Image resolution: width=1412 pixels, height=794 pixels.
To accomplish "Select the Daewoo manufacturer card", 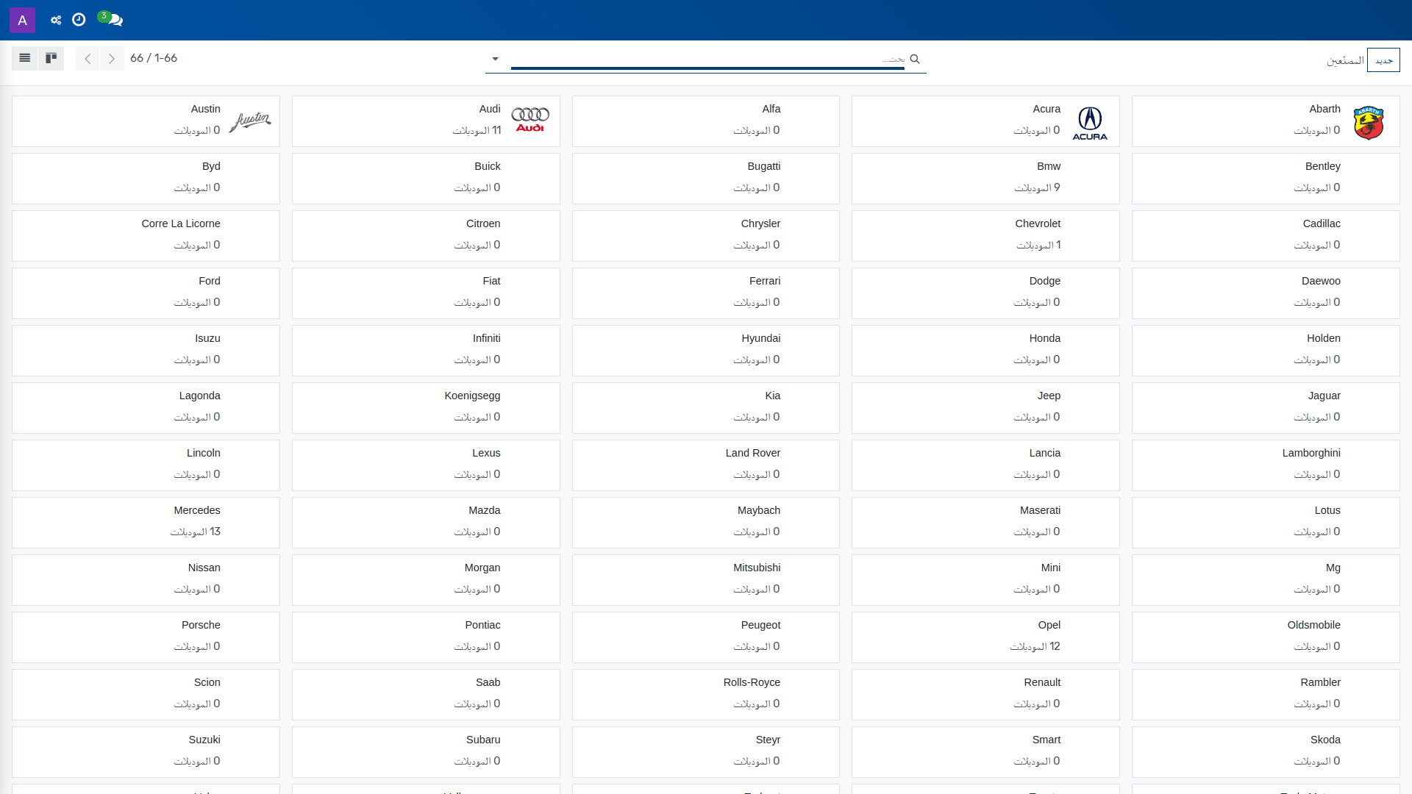I will pos(1266,293).
